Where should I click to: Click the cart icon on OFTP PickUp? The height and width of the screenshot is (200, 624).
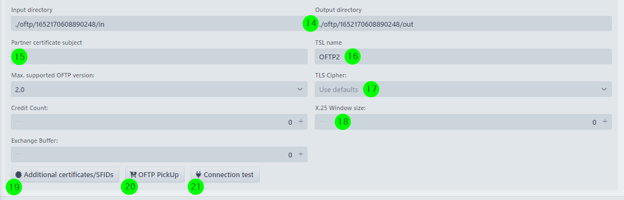[x=133, y=174]
